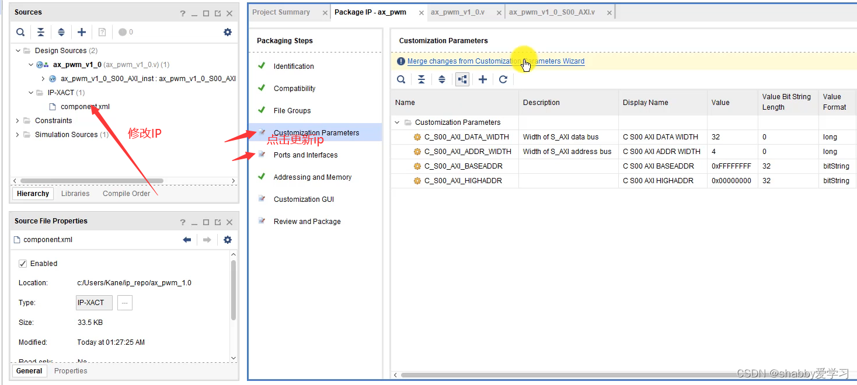Open the Customization GUI step

click(304, 199)
